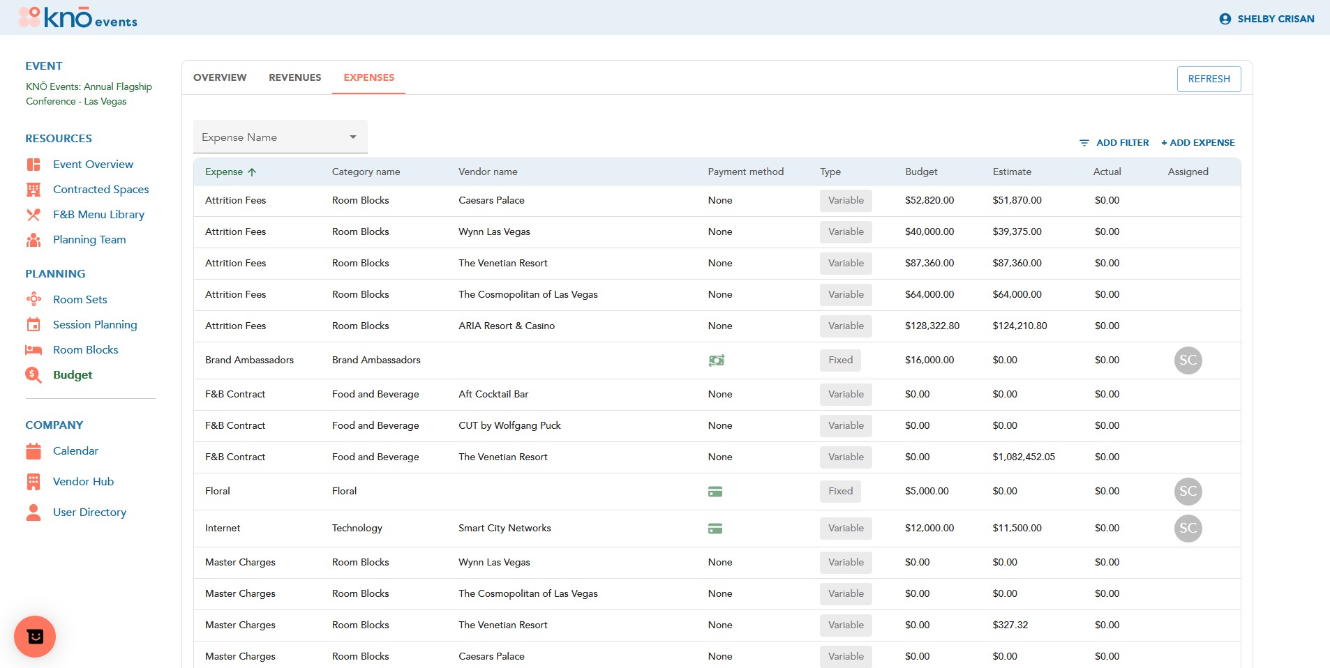Open the F&B Menu Library link
The width and height of the screenshot is (1330, 668).
[98, 215]
